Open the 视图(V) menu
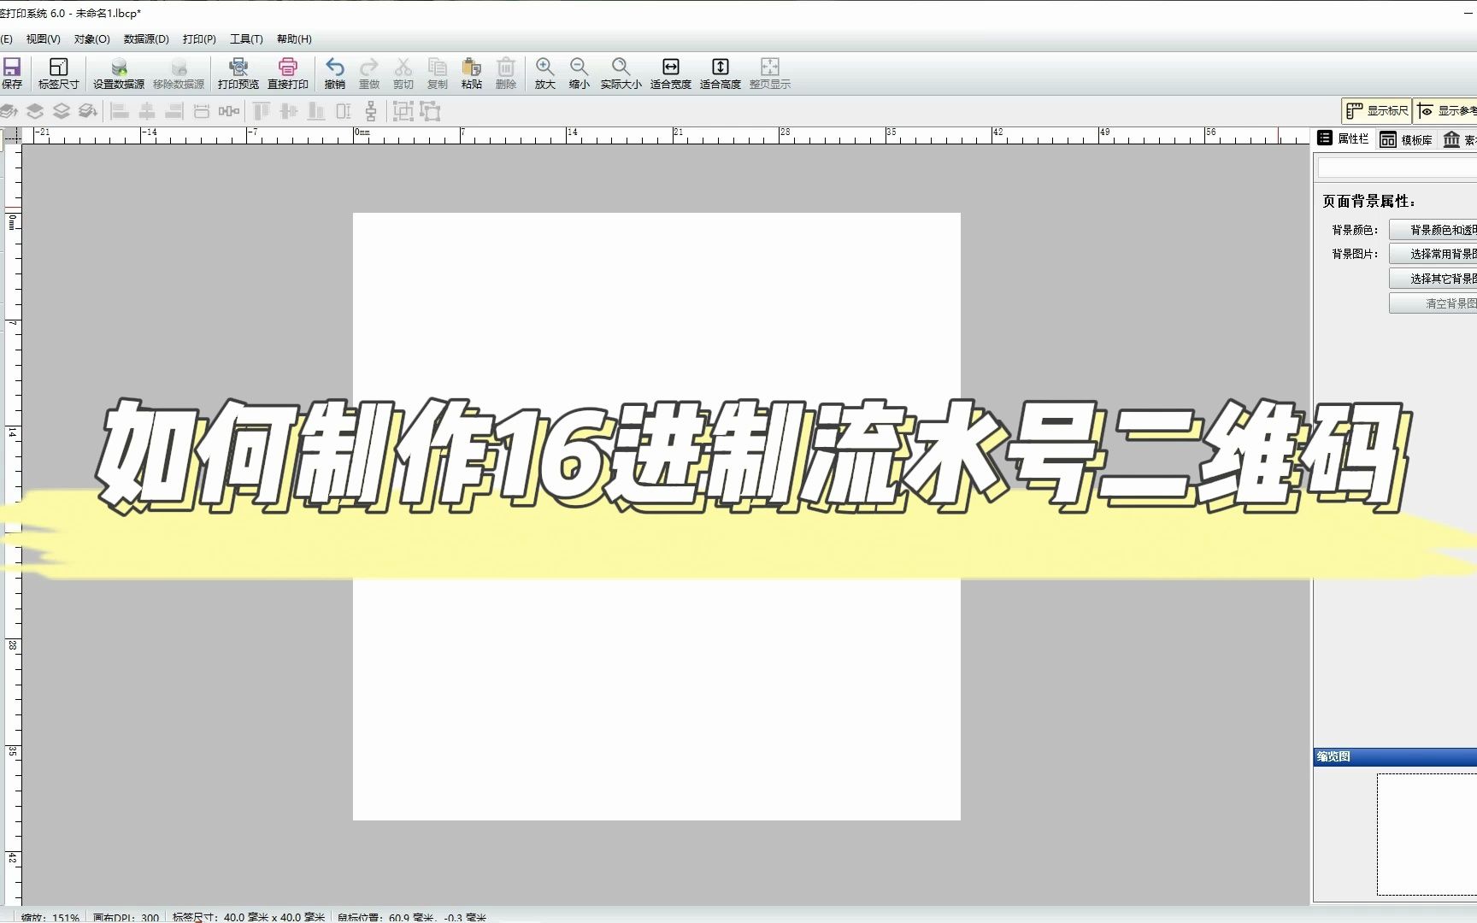The image size is (1477, 923). click(x=43, y=39)
